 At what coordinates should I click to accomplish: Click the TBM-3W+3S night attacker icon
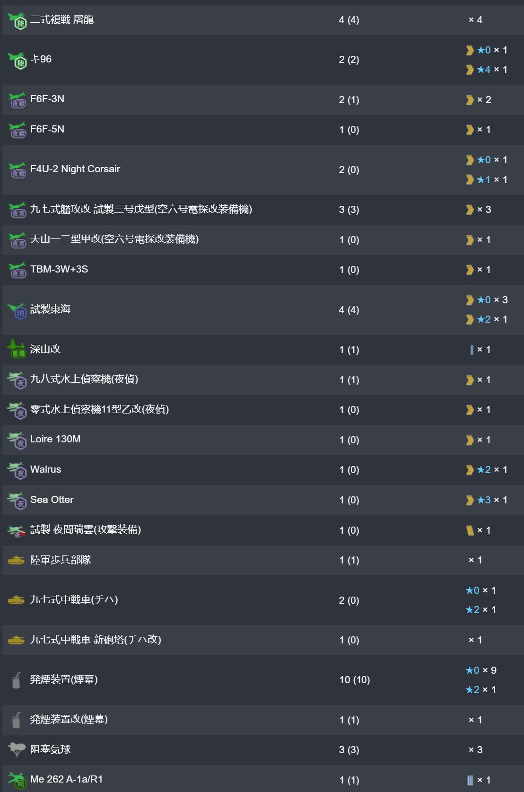tap(17, 270)
